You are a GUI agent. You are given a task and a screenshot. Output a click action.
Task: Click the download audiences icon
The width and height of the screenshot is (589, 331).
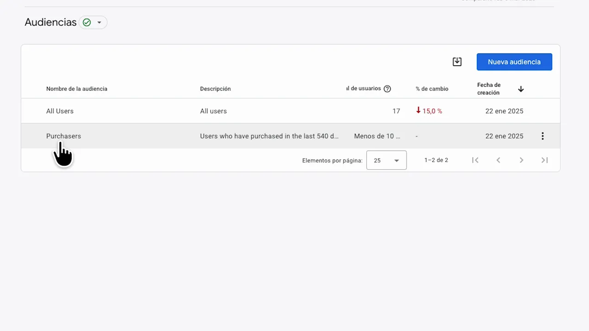coord(457,62)
